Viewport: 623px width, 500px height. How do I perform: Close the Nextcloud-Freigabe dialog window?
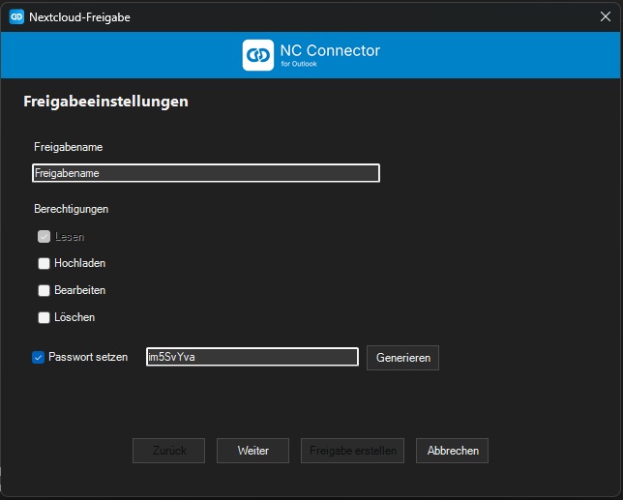pos(606,16)
